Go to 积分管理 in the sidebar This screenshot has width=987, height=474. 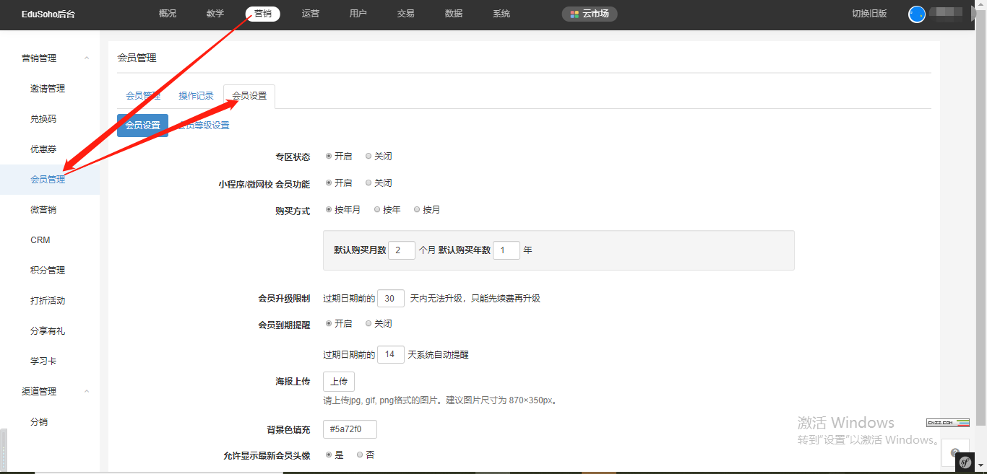pos(48,271)
